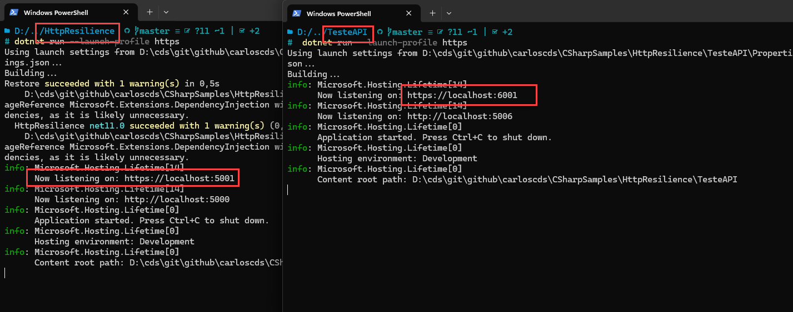Open a new tab in the right terminal
793x312 pixels.
[432, 13]
